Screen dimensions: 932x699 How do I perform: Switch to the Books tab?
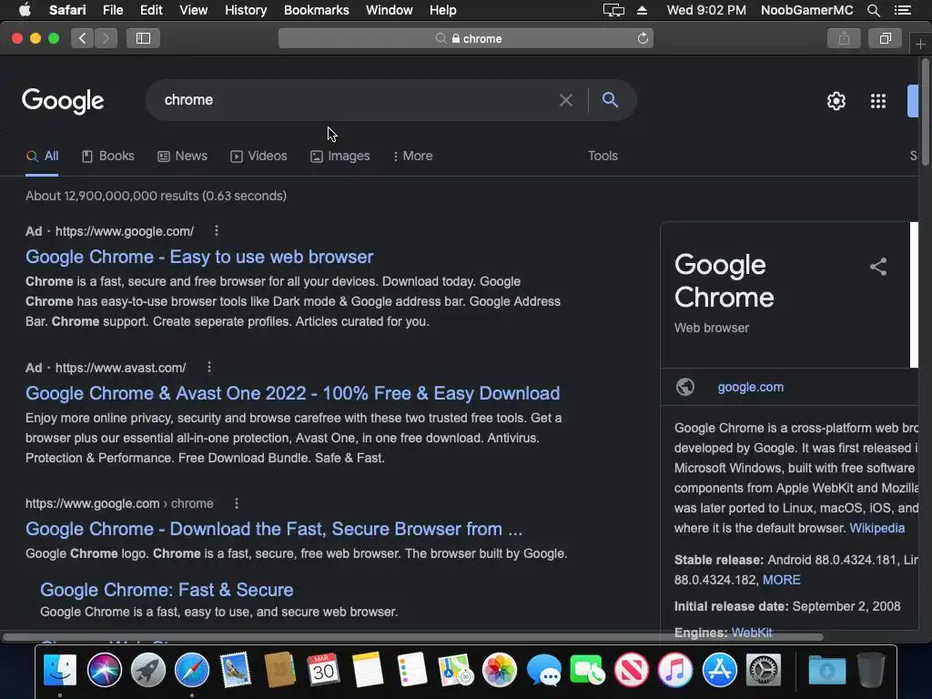point(108,157)
